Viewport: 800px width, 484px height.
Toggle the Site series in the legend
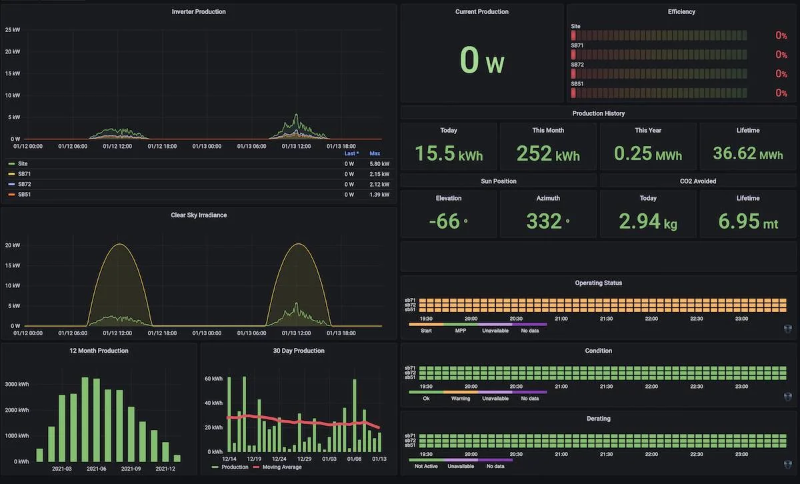point(23,163)
